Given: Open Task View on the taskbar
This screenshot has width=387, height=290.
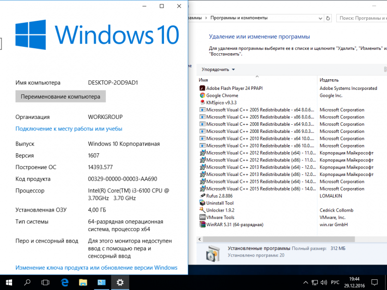Looking at the screenshot, I should [45, 282].
